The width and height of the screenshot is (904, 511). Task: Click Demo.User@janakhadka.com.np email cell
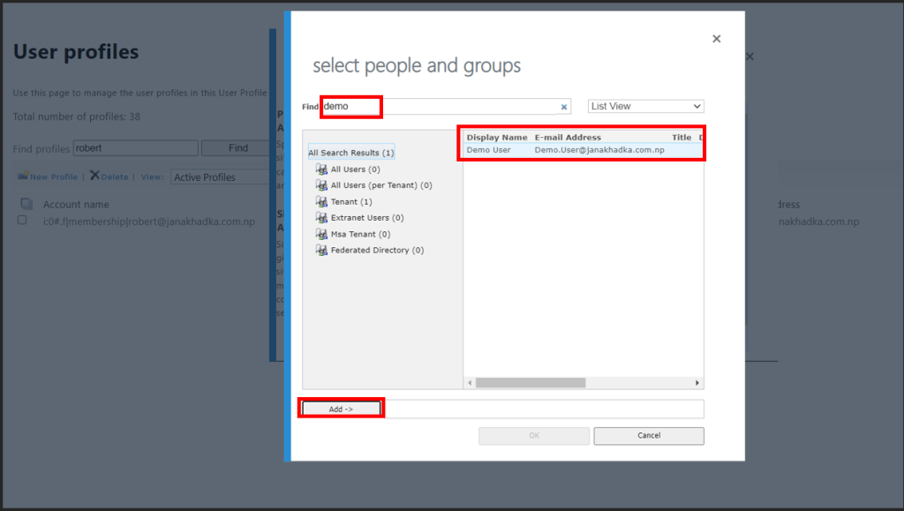599,150
